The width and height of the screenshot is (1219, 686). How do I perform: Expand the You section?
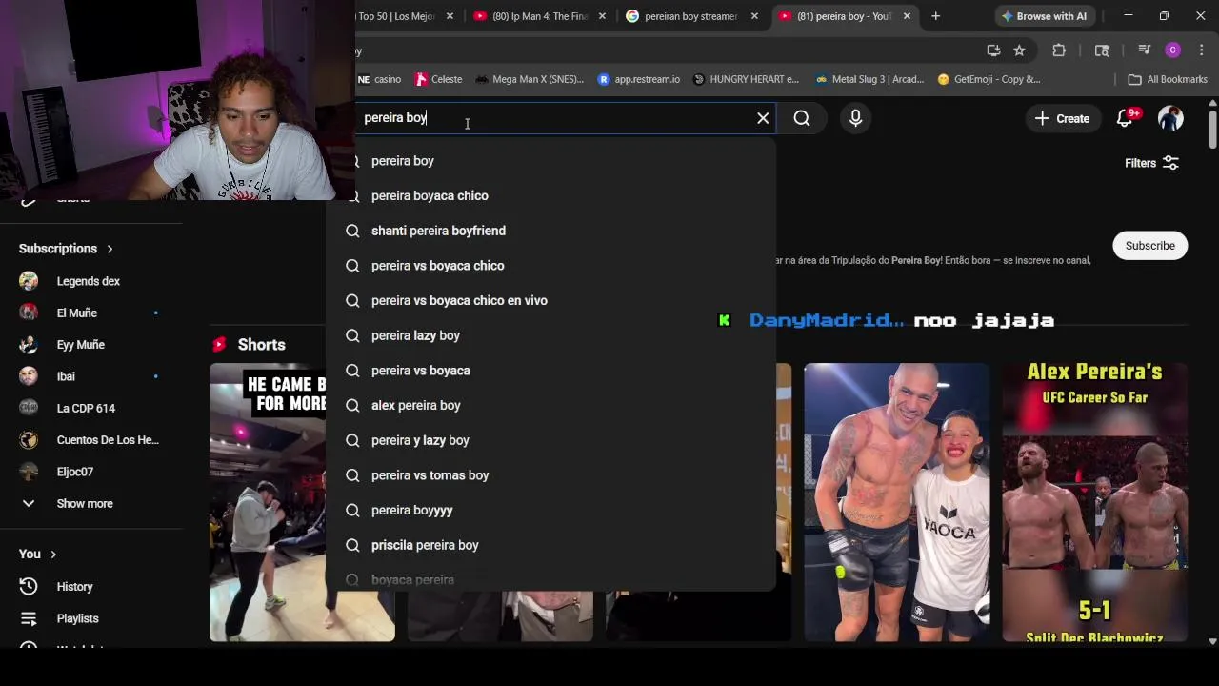tap(37, 554)
